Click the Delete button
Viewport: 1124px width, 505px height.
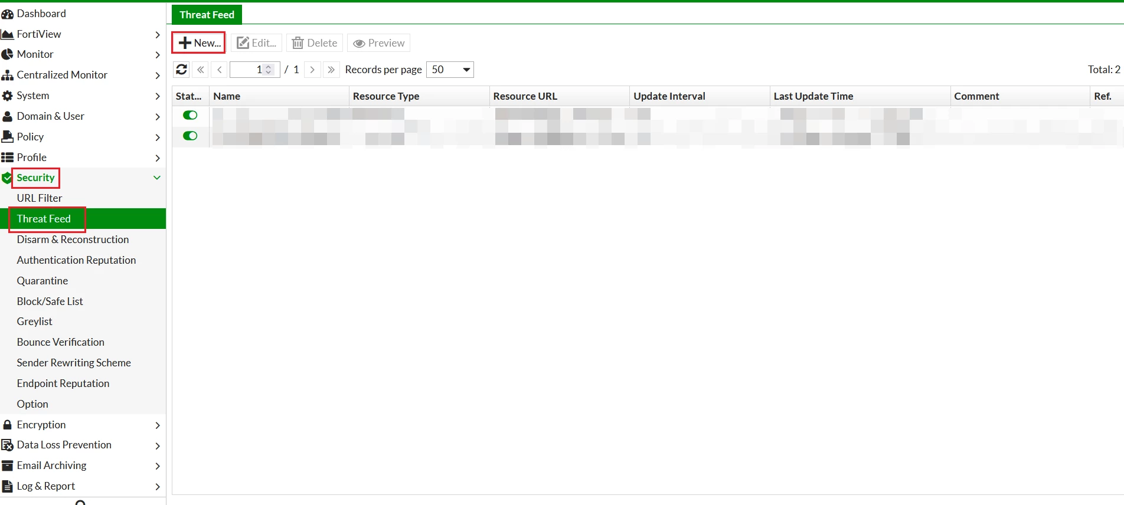pyautogui.click(x=315, y=43)
